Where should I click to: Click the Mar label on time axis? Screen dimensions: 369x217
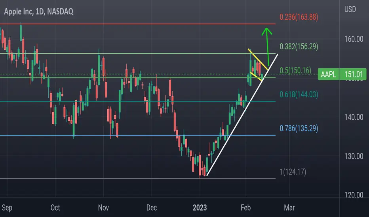point(289,208)
